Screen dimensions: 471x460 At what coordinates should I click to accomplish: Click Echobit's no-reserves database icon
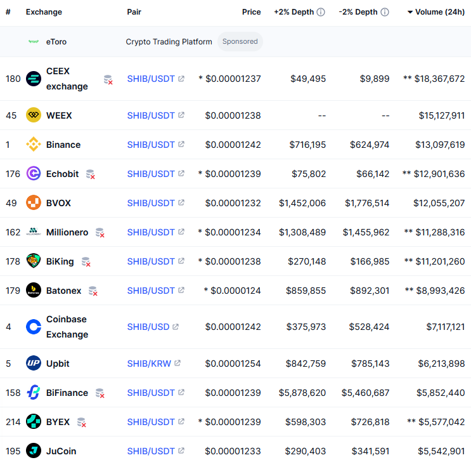pos(91,174)
